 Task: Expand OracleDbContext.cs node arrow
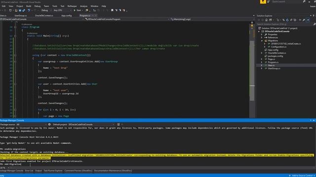(x=262, y=53)
